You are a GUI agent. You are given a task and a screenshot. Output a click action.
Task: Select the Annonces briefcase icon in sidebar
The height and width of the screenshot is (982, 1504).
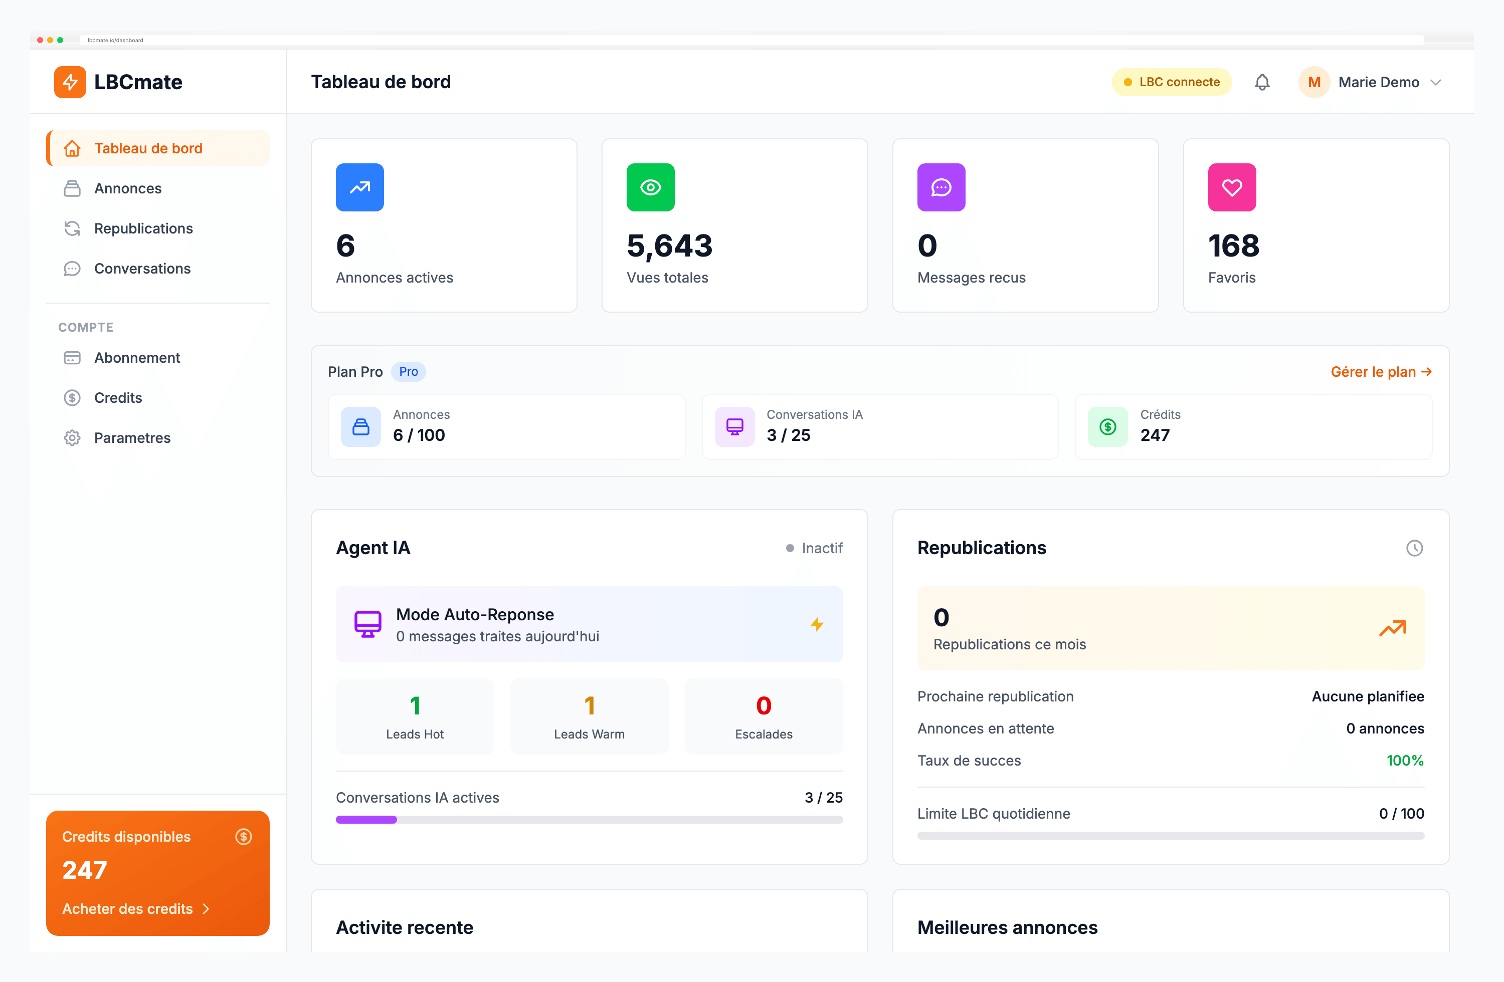[73, 188]
